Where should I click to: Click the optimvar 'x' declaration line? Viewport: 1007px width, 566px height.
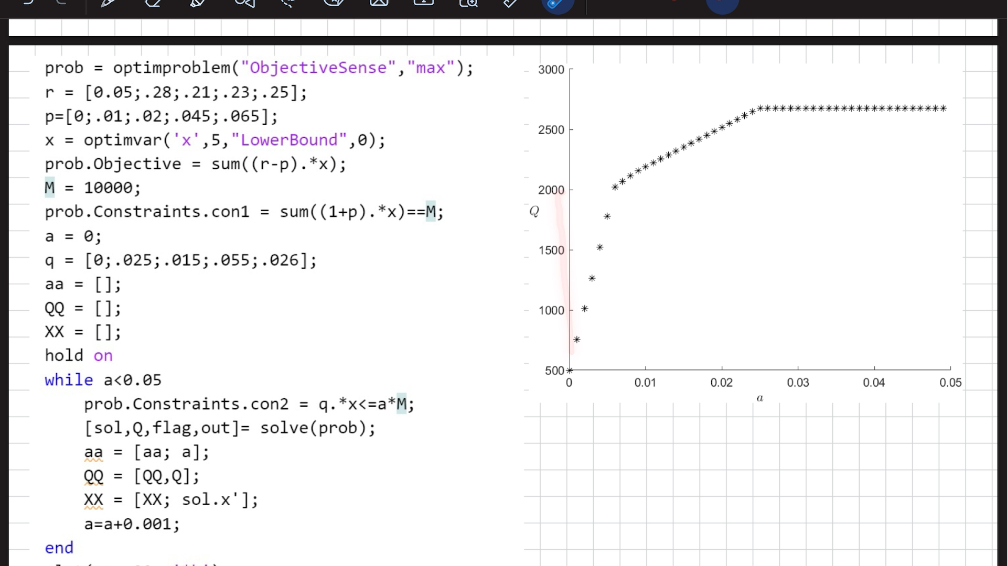coord(215,140)
